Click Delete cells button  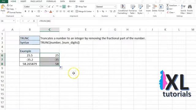click(155, 9)
